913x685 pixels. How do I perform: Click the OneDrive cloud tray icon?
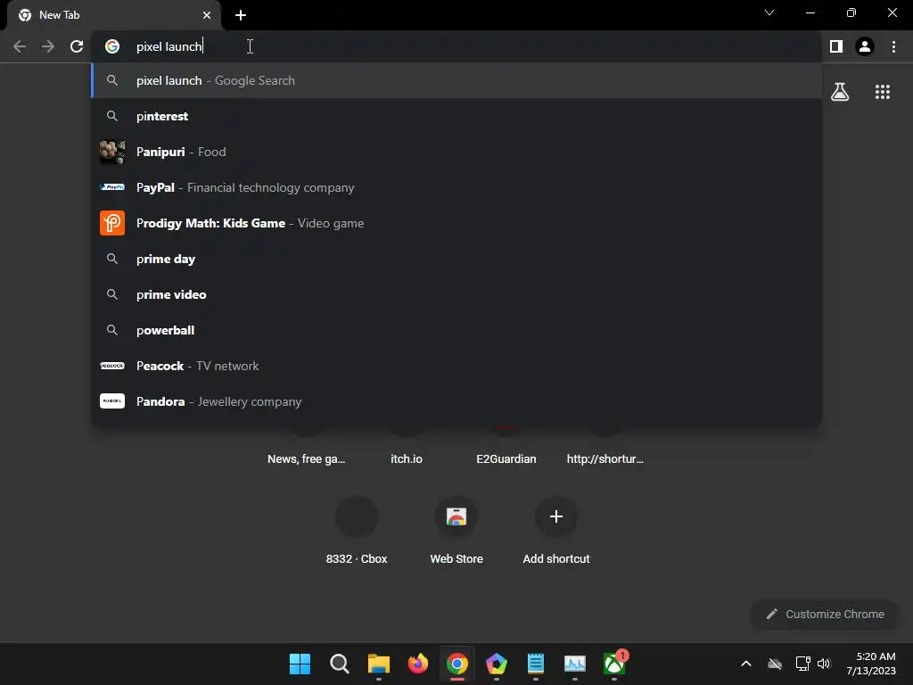pos(775,664)
